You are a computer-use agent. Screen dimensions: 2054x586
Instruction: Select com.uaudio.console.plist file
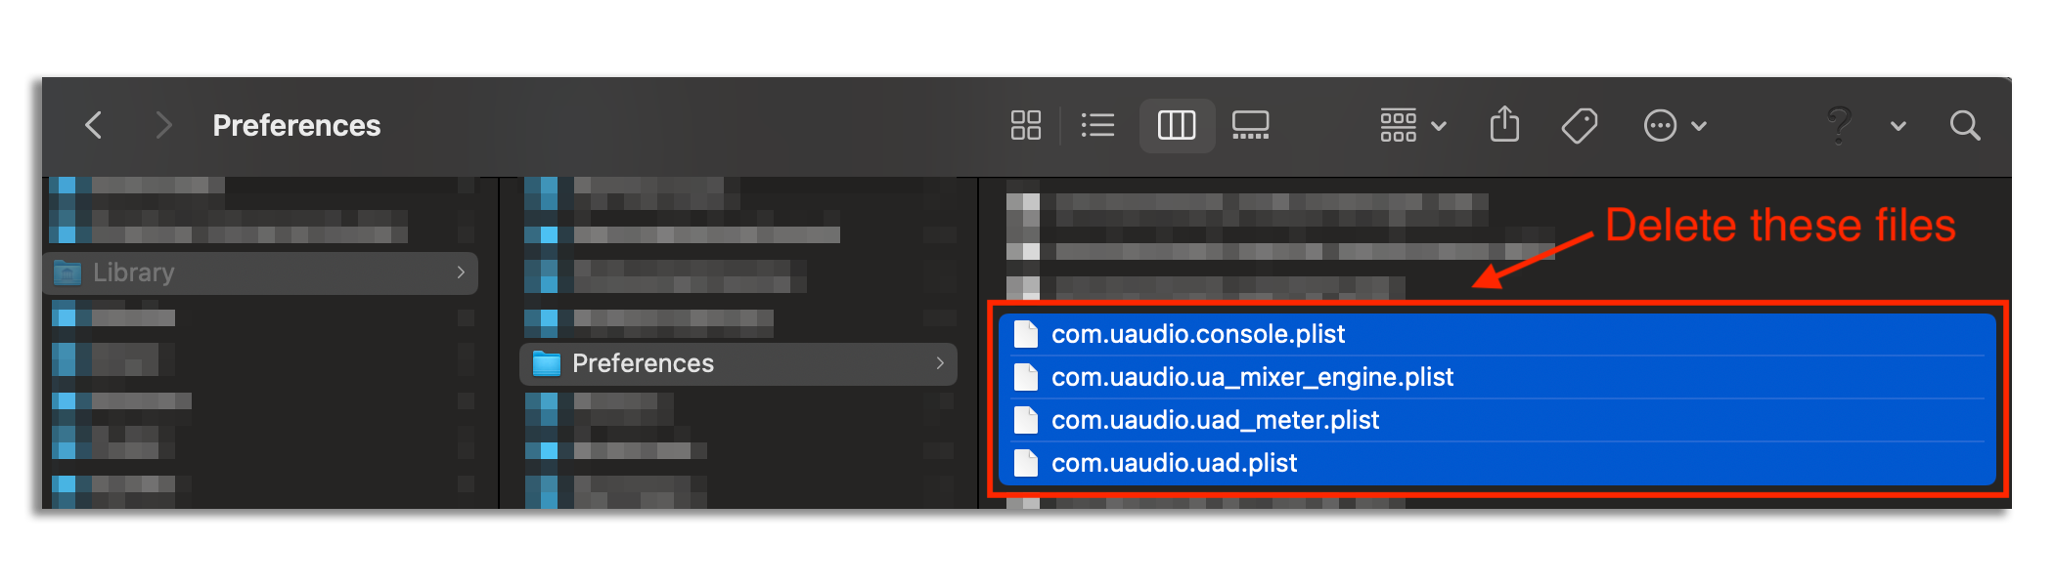point(1495,334)
